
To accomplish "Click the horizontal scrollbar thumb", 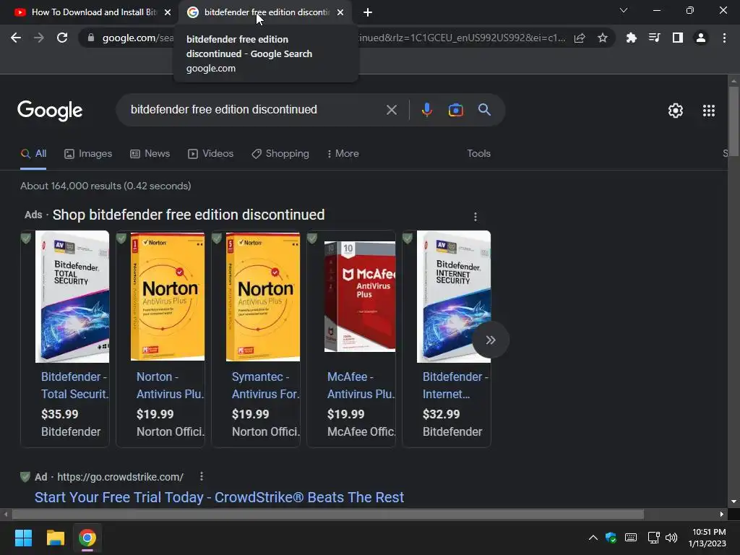I will [x=328, y=514].
